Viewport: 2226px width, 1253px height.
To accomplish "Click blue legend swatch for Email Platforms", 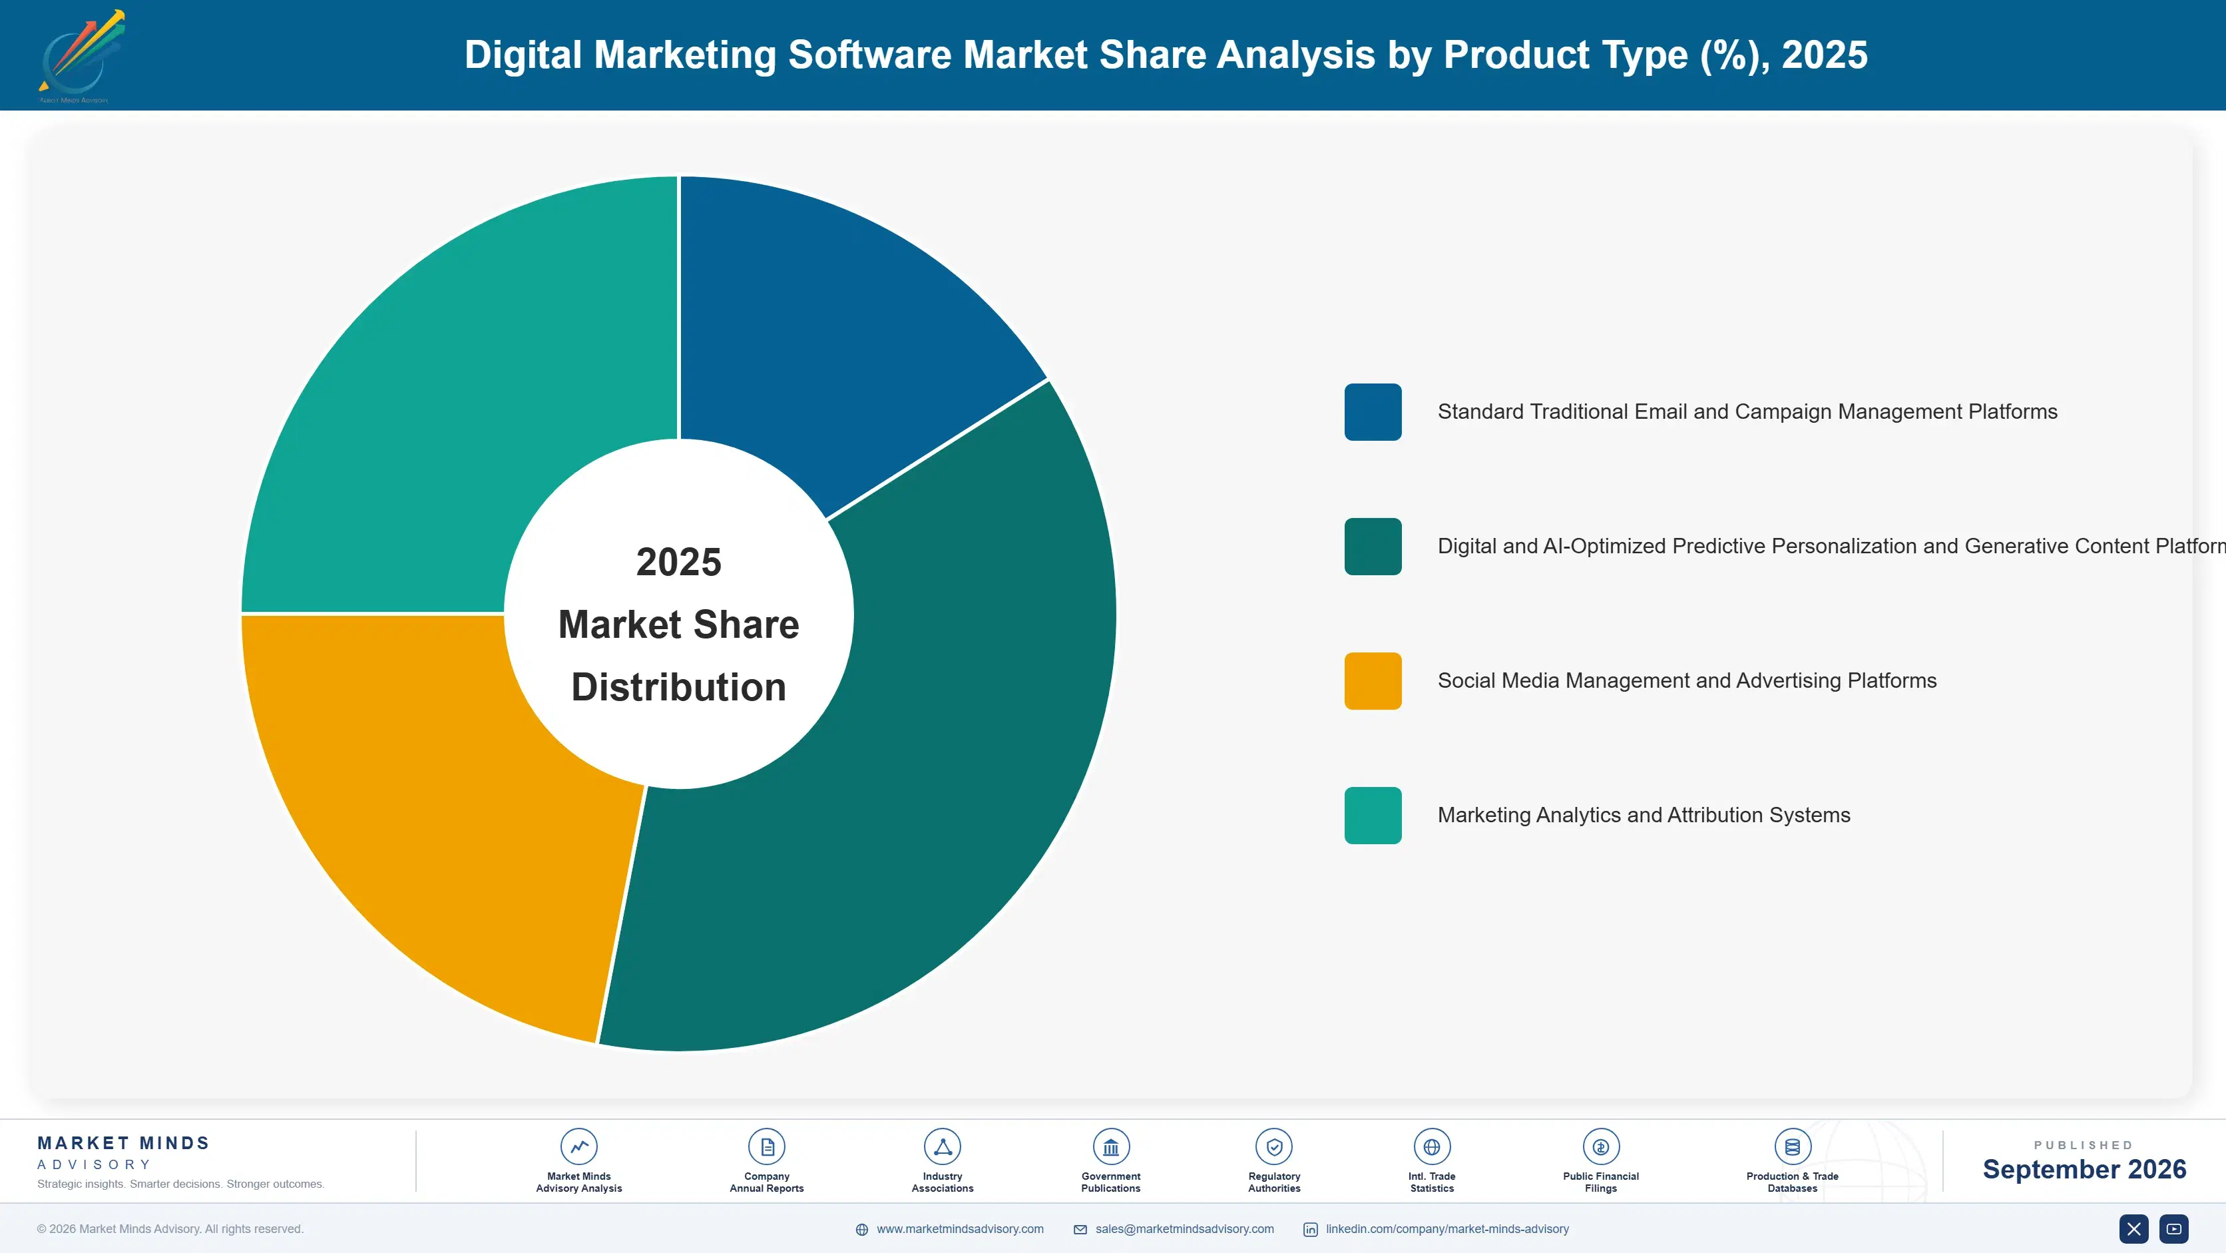I will pos(1373,412).
